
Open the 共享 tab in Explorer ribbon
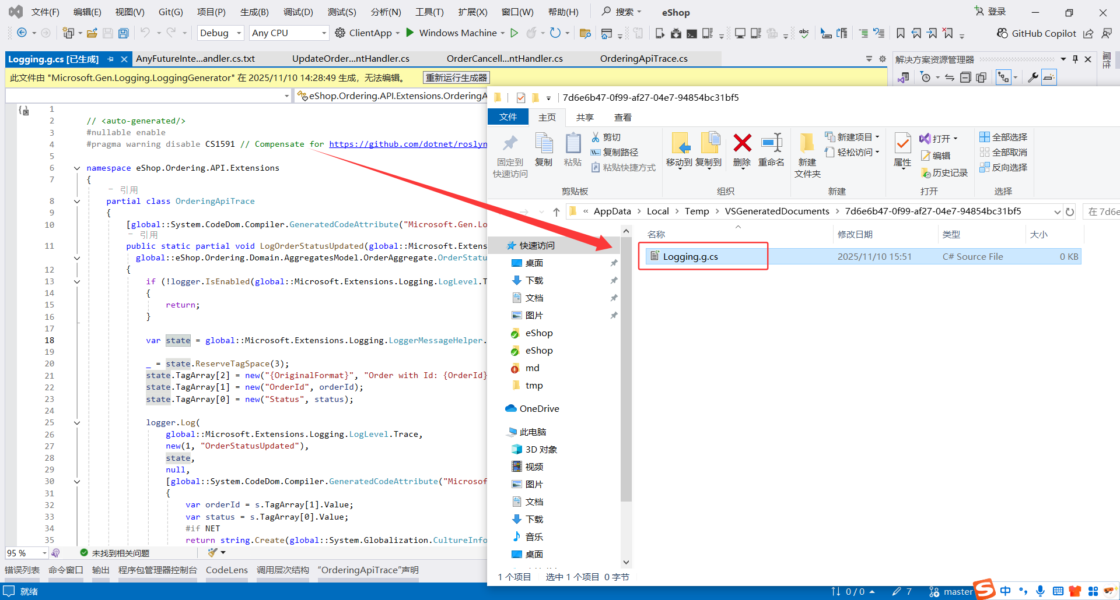(584, 118)
